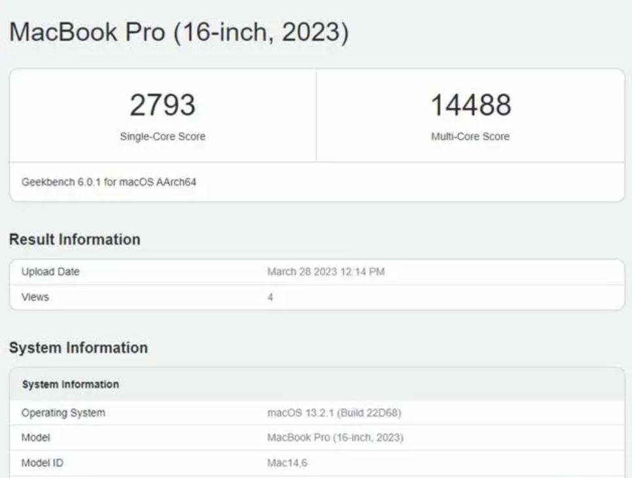Click the Model row label above Model ID
Viewport: 632px width, 478px height.
click(35, 437)
